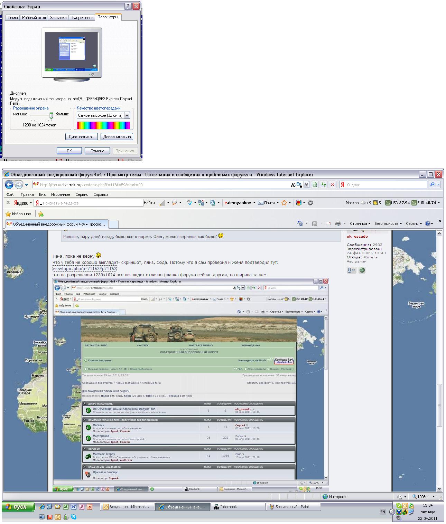Open the Страница dropdown menu

360,223
